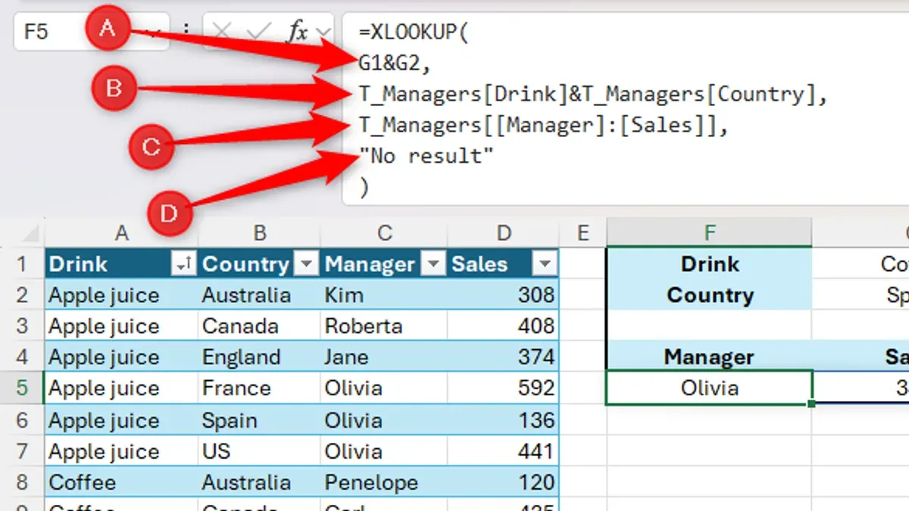Click cell F5 showing Olivia result
The height and width of the screenshot is (511, 909).
pyautogui.click(x=709, y=388)
